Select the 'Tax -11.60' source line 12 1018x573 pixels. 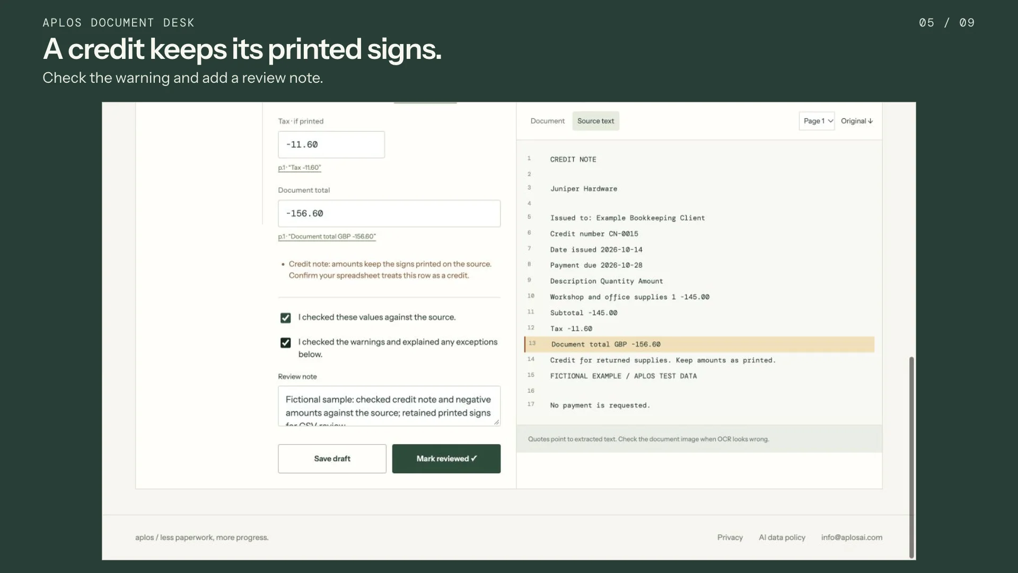tap(571, 329)
